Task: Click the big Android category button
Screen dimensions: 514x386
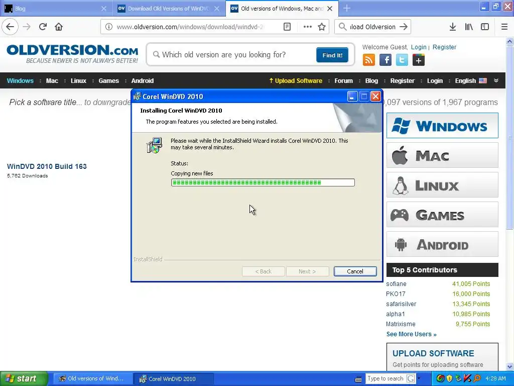Action: [x=442, y=244]
